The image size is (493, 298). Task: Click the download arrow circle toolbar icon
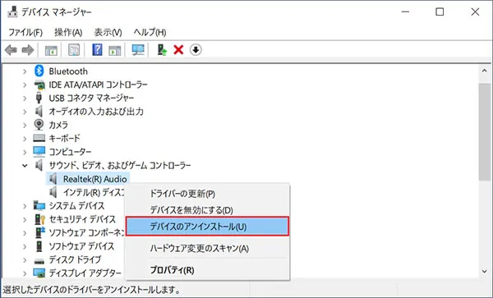196,49
